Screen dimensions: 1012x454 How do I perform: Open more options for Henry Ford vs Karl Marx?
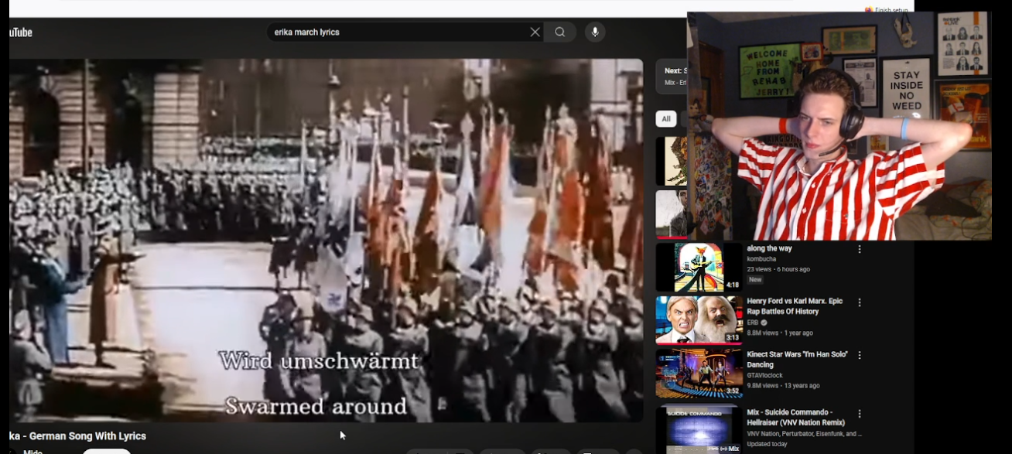(x=860, y=302)
